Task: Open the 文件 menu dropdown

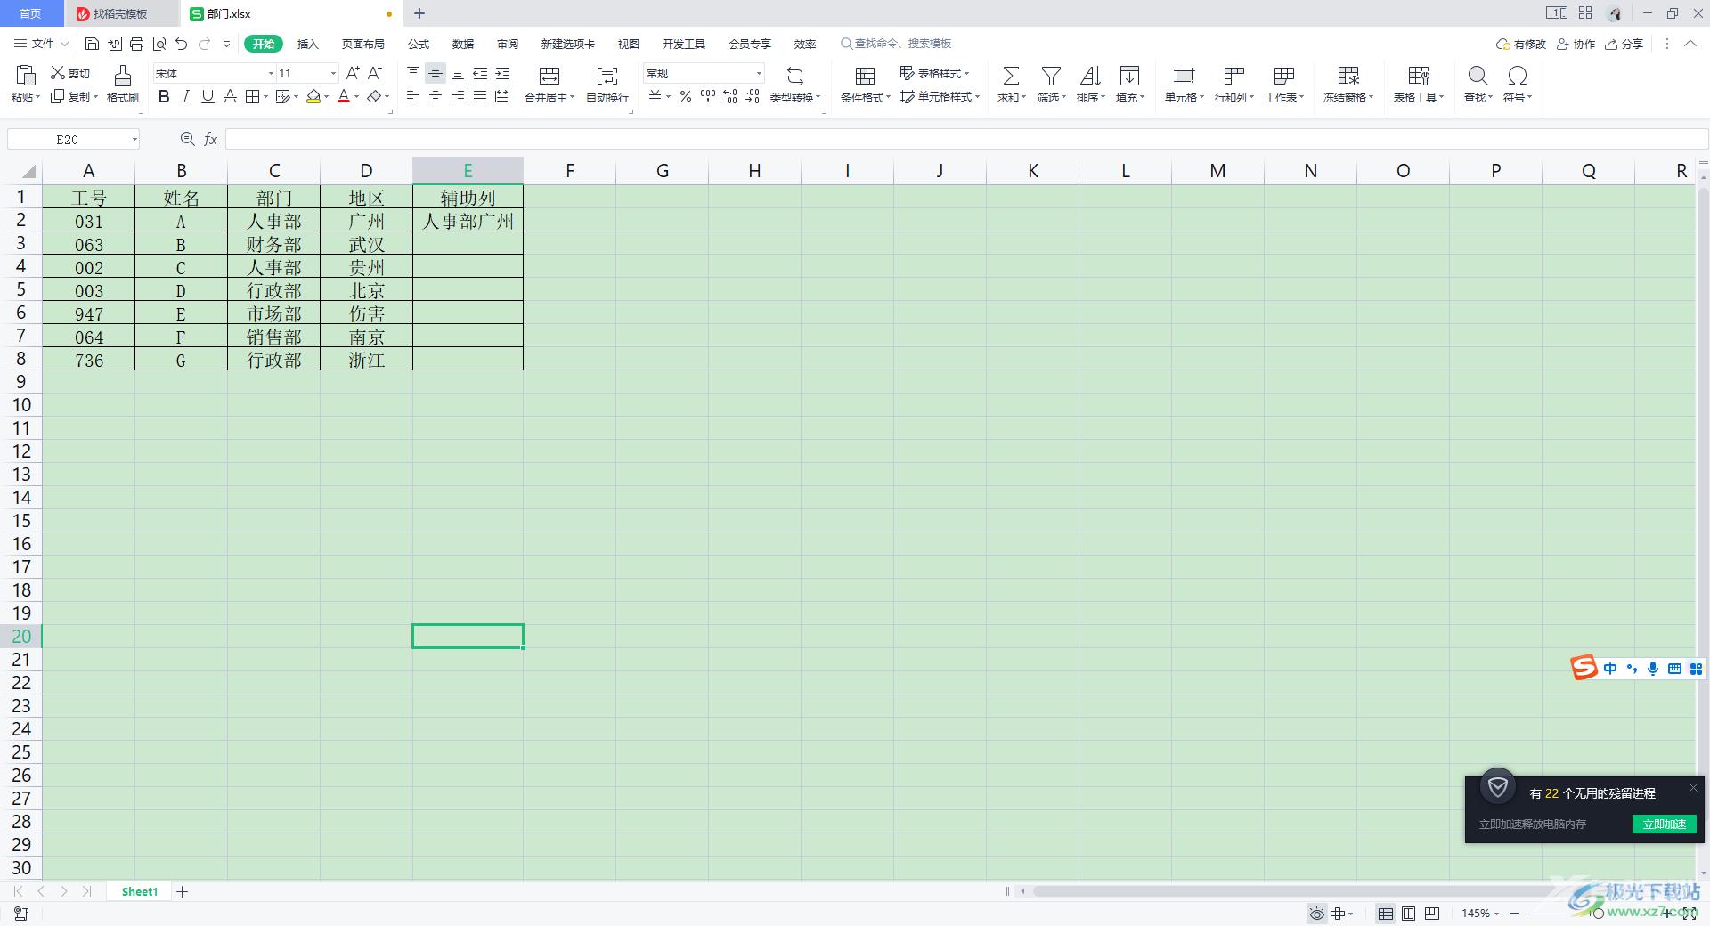Action: (41, 44)
